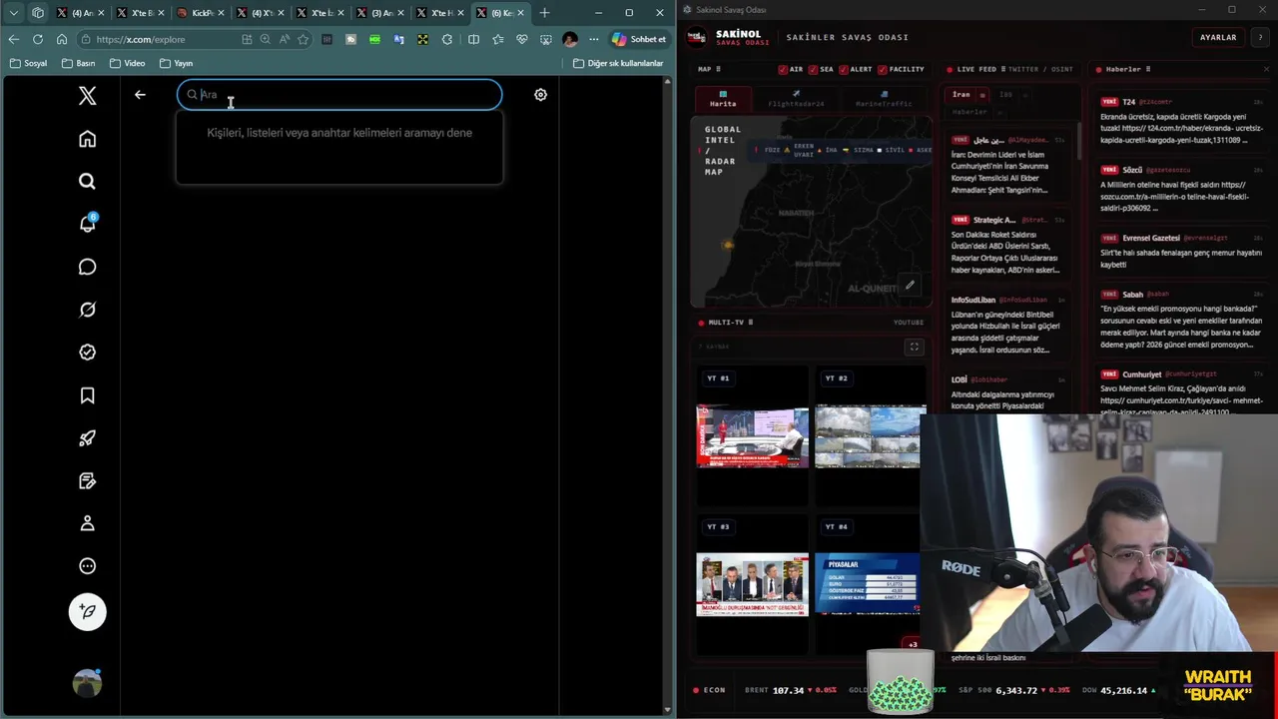Open the MULTI-TV panel menu handle
This screenshot has height=719, width=1278.
(750, 323)
